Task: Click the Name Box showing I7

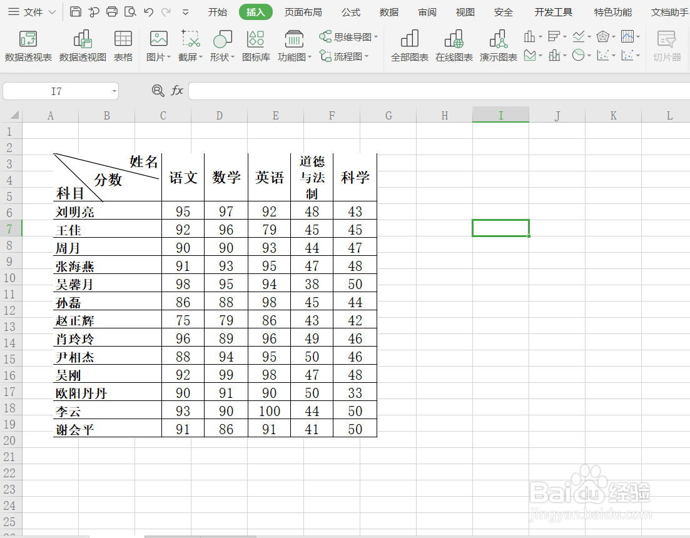Action: 56,91
